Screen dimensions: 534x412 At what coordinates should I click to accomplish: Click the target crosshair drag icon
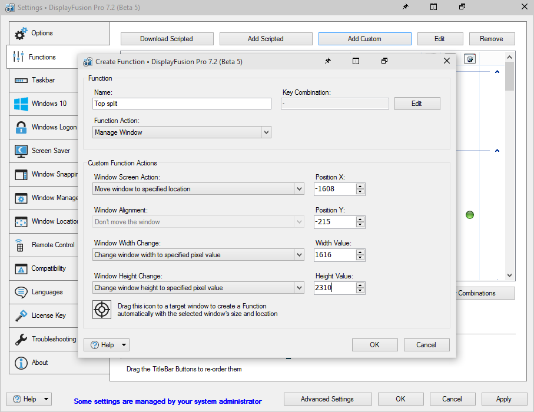point(102,310)
